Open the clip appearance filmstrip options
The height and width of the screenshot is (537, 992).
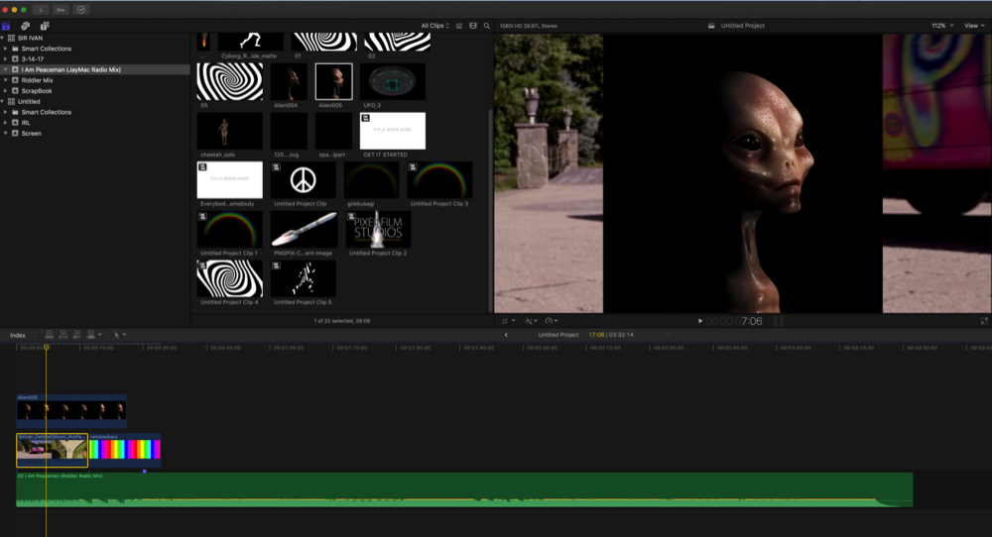(472, 25)
